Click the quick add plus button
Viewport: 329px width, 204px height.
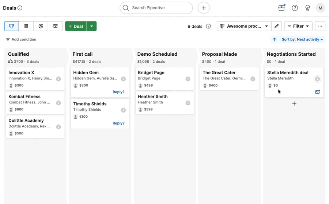204,8
